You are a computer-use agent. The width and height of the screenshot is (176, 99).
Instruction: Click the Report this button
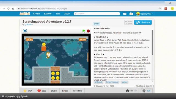pyautogui.click(x=78, y=91)
